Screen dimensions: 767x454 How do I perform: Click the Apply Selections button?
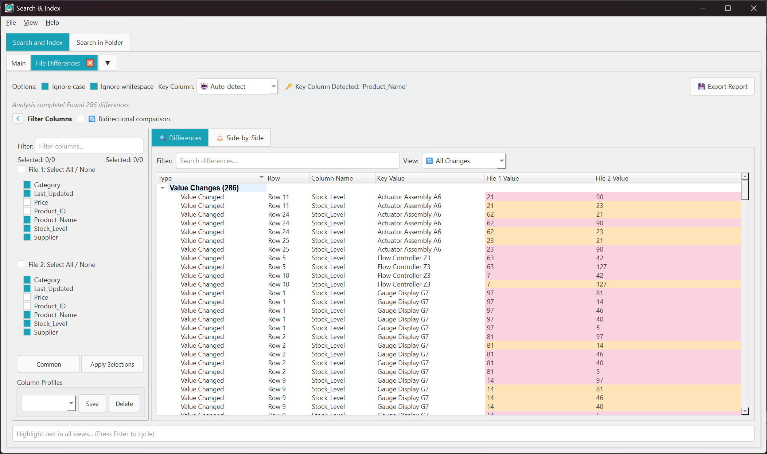112,364
